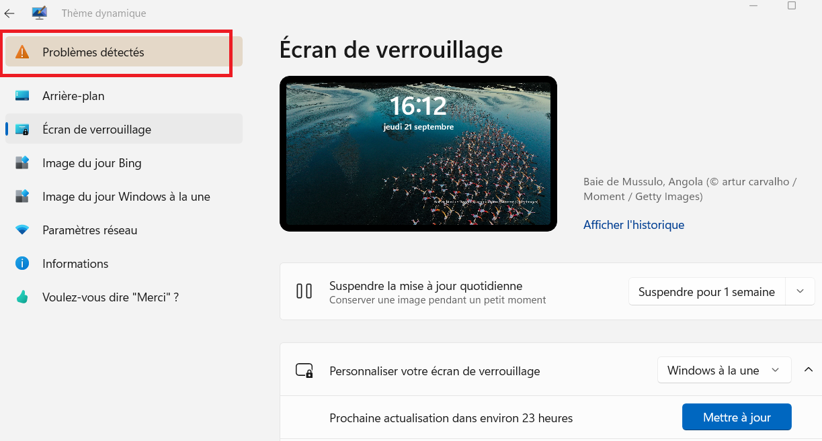Open the Problèmes détectés menu item
The image size is (822, 441).
coord(124,52)
